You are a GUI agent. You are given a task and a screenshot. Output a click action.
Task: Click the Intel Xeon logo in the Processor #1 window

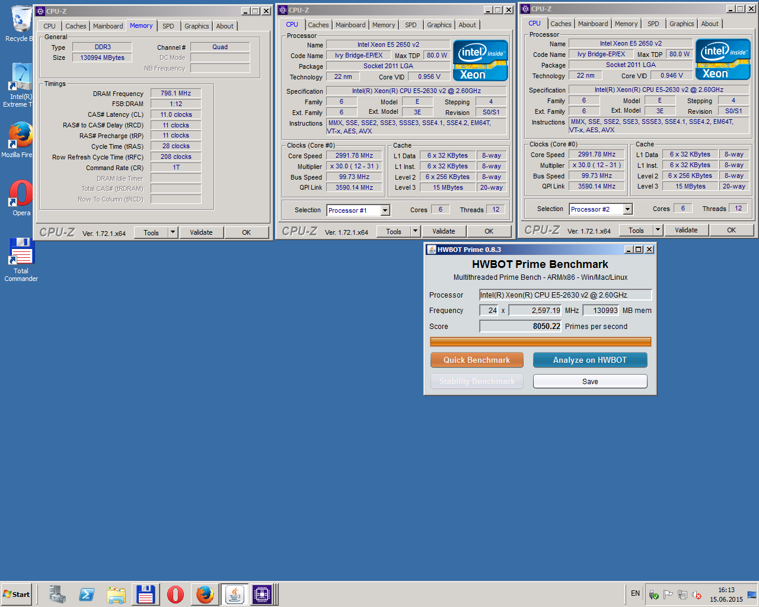(480, 60)
